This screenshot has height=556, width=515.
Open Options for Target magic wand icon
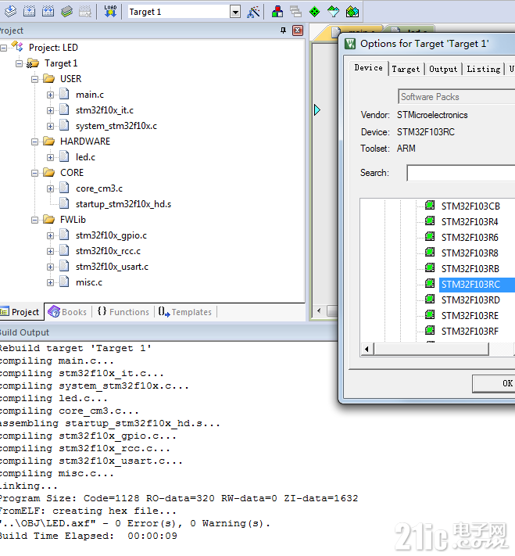pos(253,12)
